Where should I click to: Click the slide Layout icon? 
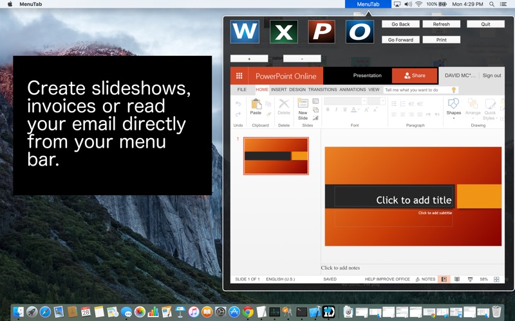click(315, 101)
